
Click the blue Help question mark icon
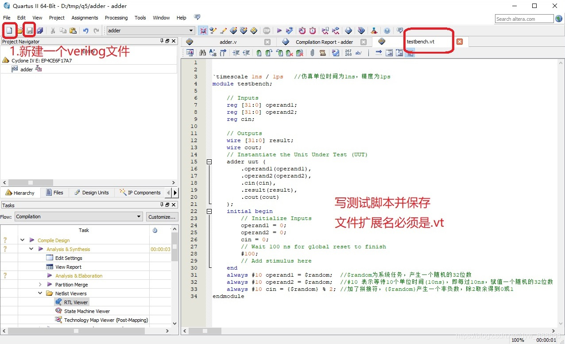coord(387,31)
